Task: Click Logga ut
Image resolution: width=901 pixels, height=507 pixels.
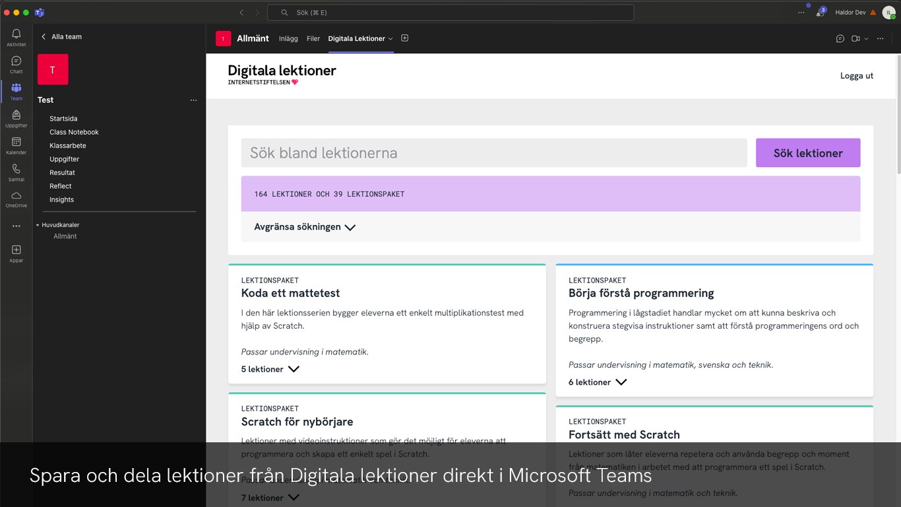Action: point(856,76)
